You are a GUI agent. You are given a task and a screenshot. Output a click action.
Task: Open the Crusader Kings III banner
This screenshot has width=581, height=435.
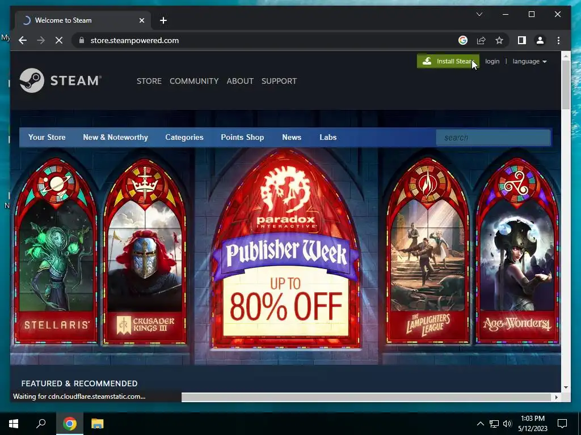point(145,251)
